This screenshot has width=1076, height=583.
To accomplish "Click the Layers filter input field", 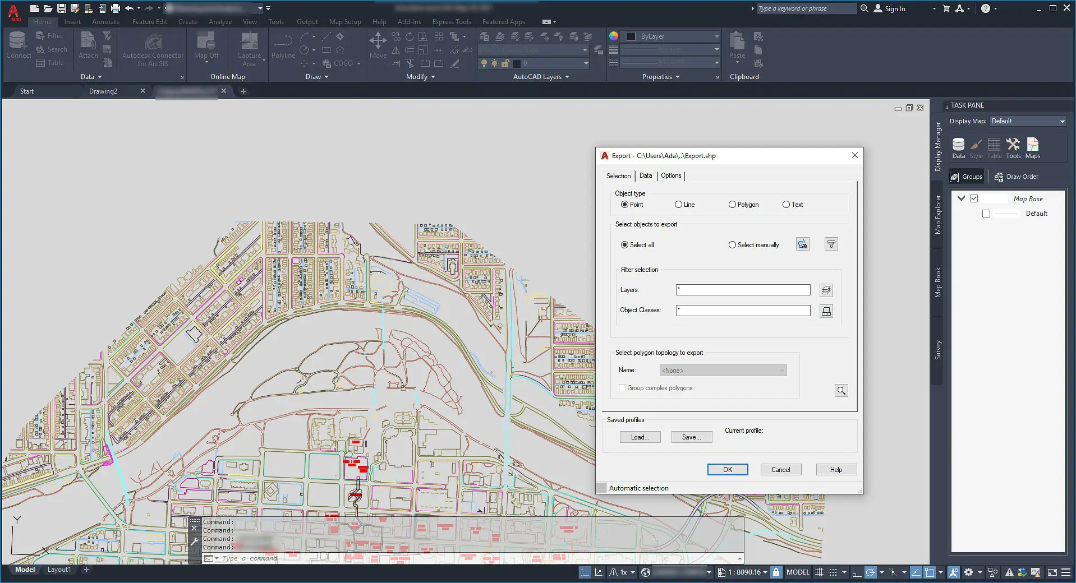I will click(x=742, y=290).
